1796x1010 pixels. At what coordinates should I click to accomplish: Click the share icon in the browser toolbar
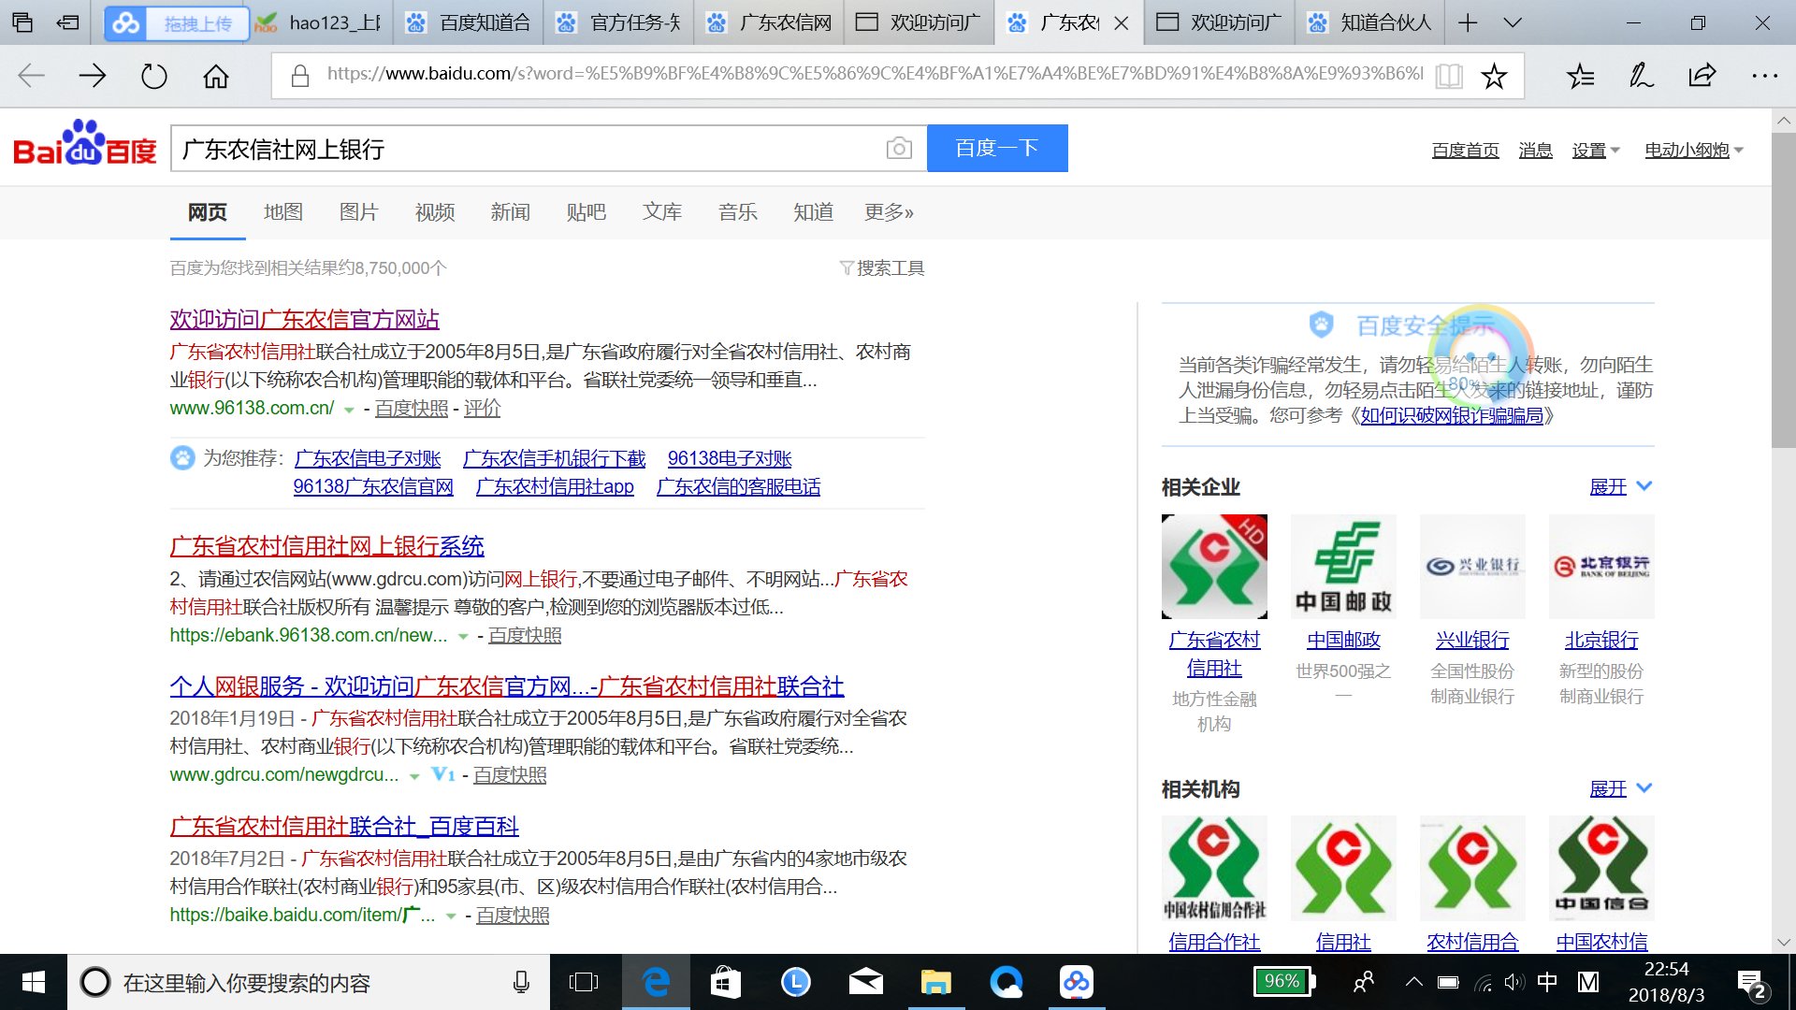pos(1702,76)
